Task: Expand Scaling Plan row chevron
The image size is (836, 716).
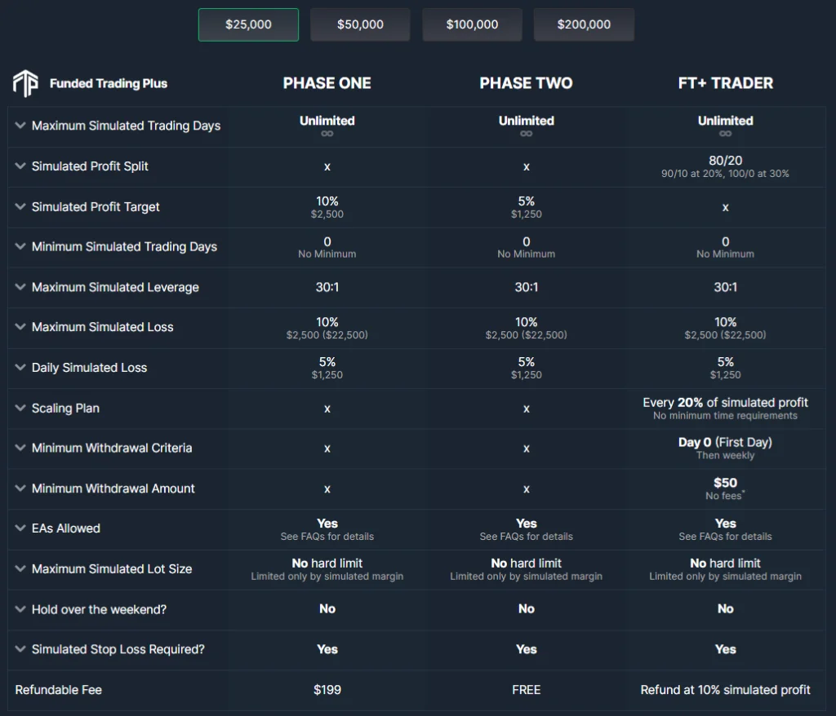Action: coord(20,408)
